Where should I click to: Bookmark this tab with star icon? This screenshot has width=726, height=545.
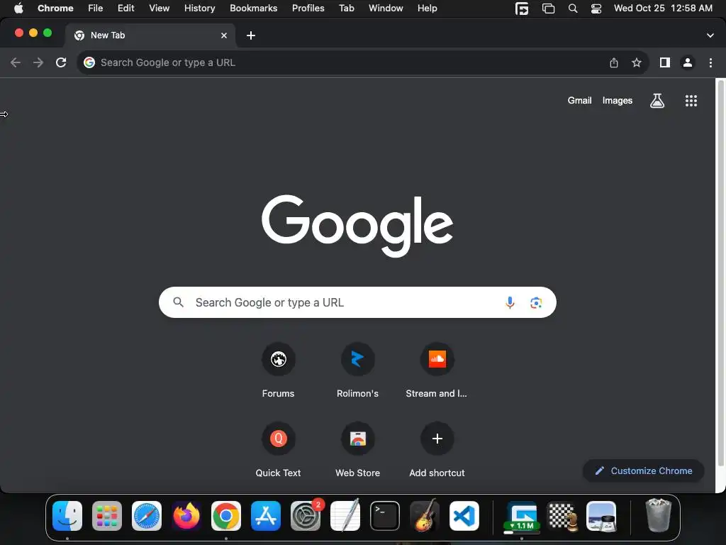tap(637, 62)
